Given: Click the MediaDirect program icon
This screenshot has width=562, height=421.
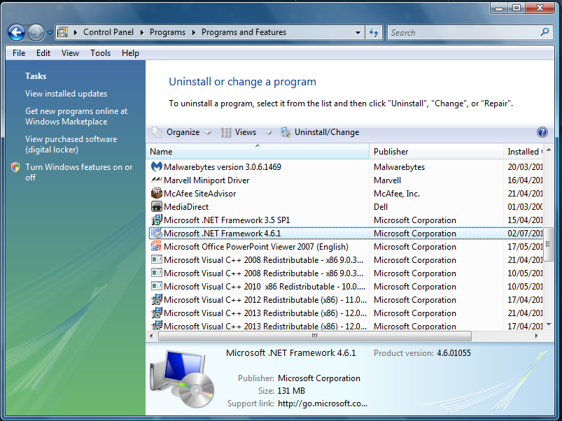Looking at the screenshot, I should (x=157, y=206).
